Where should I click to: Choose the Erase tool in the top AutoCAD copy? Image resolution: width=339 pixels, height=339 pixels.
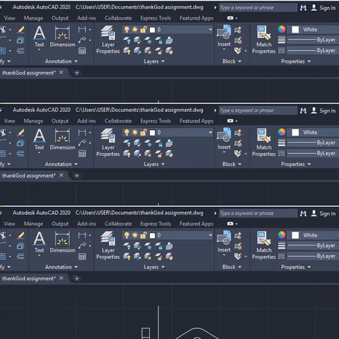(x=20, y=30)
